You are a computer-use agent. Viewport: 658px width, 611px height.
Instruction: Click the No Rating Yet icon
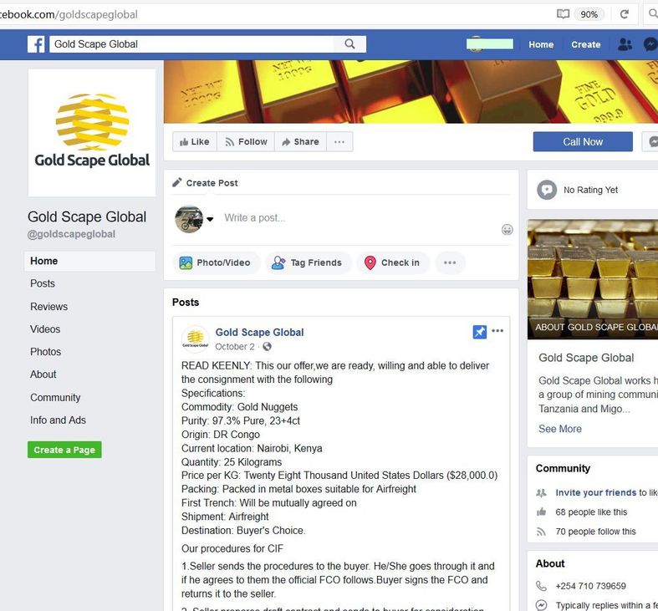click(547, 190)
